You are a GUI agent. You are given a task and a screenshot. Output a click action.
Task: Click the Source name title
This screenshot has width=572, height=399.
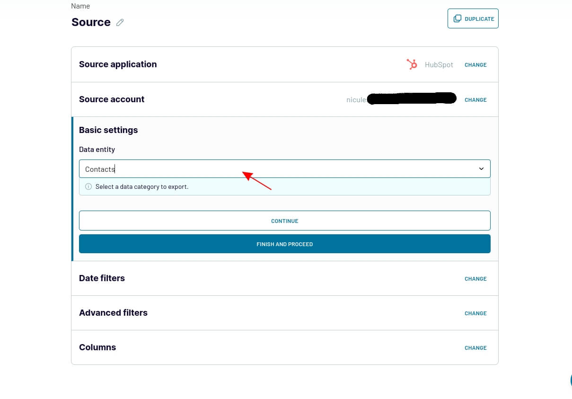tap(91, 22)
